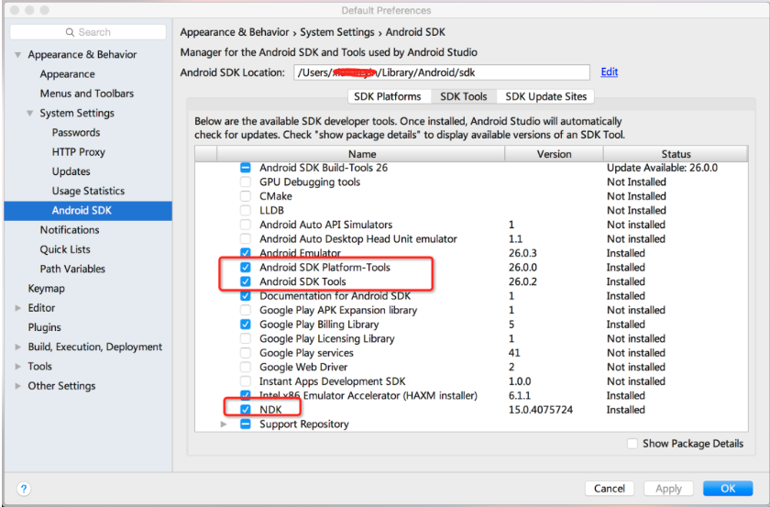770x507 pixels.
Task: Expand the Editor settings section
Action: point(18,308)
